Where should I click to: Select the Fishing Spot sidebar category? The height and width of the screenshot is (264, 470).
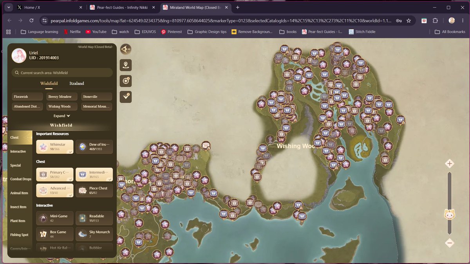pos(20,235)
